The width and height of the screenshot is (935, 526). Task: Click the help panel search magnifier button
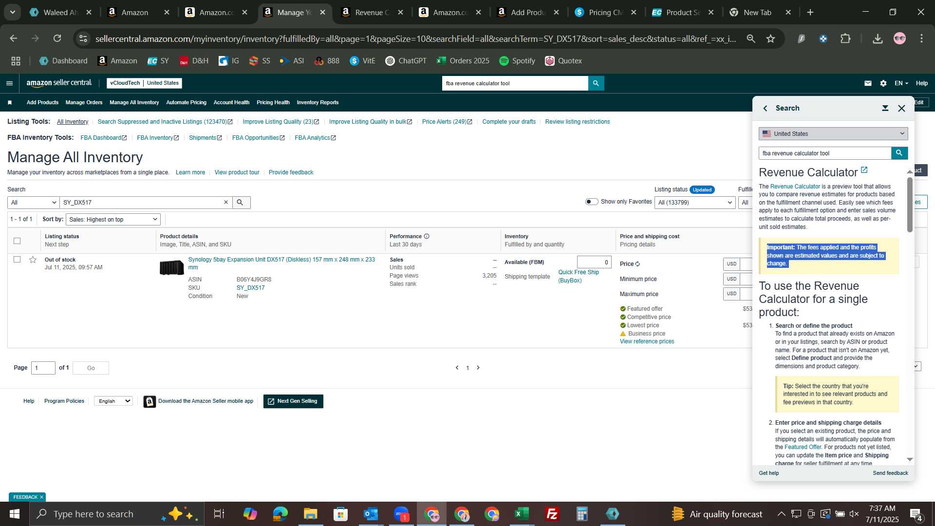(899, 153)
